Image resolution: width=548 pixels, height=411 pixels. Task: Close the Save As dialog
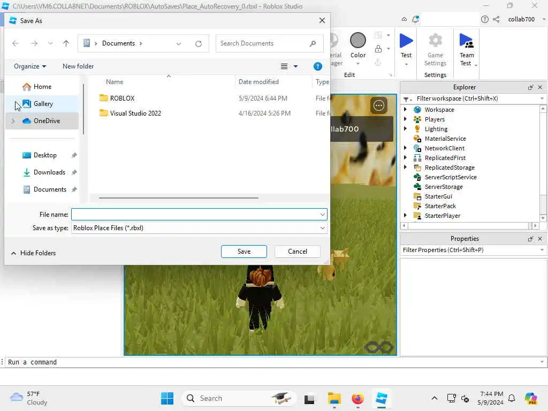click(322, 21)
